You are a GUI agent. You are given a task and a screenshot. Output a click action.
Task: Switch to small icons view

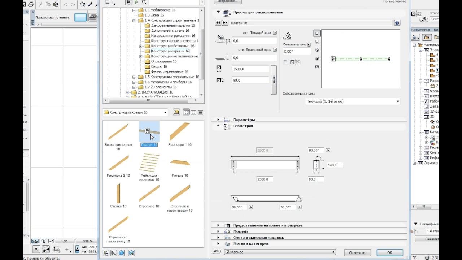(x=193, y=112)
